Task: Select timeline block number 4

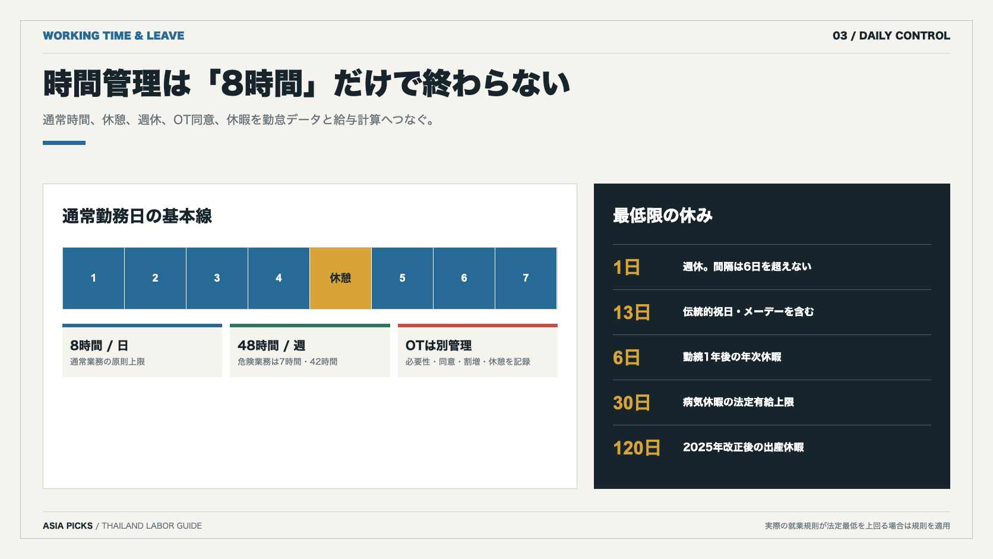Action: [x=279, y=278]
